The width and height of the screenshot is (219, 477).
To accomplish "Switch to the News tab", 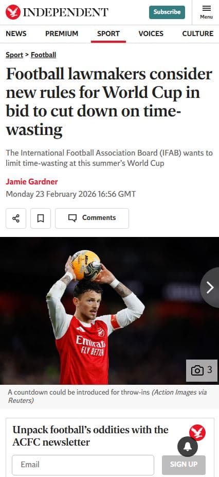I will 16,33.
